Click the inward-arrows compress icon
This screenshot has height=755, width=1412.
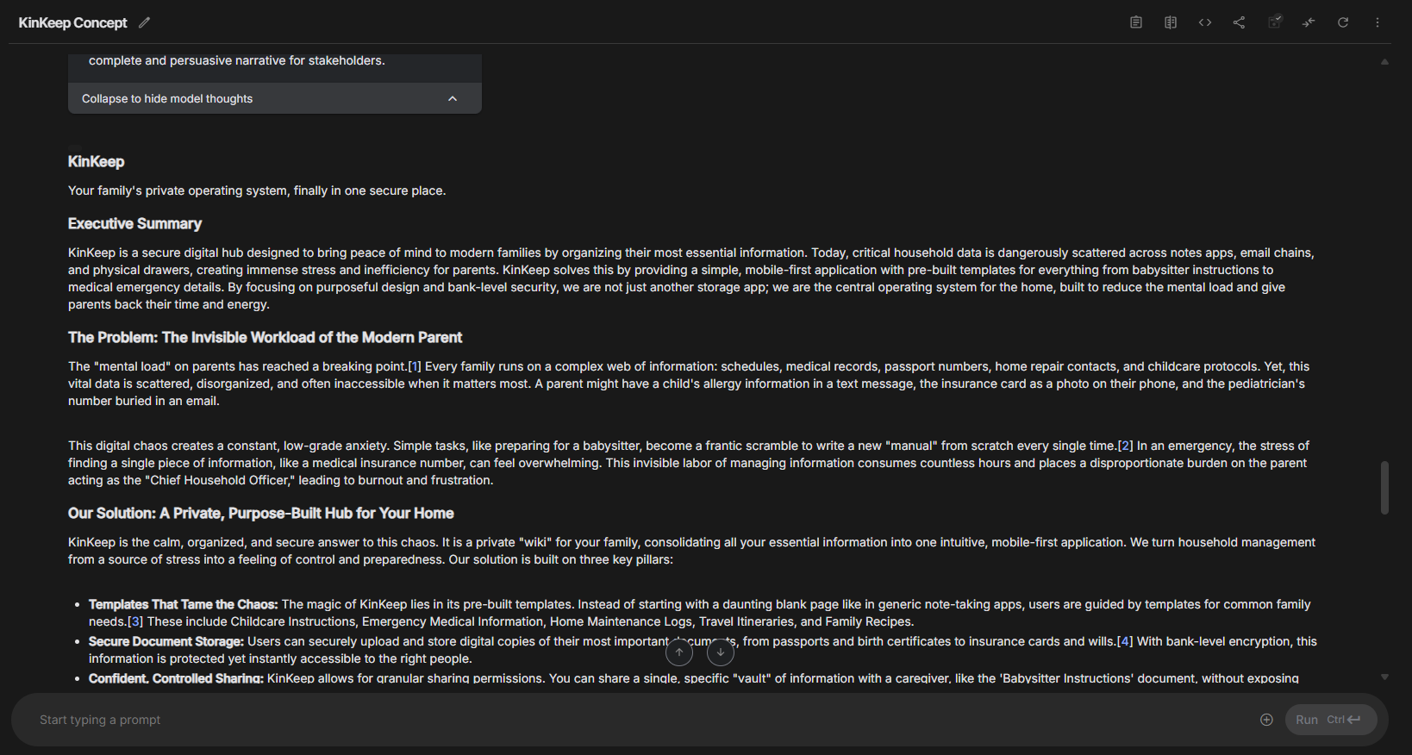coord(1309,22)
